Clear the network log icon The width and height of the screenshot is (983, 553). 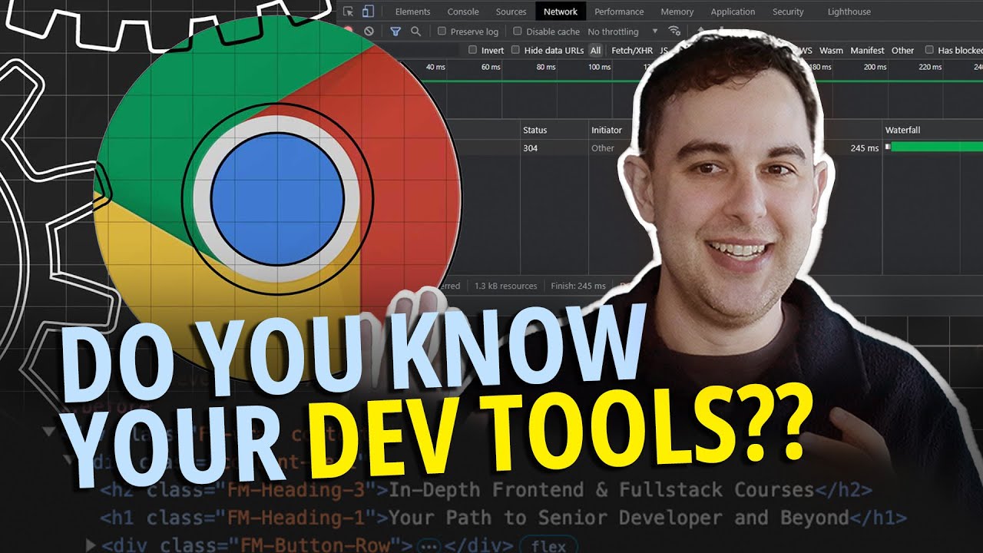pyautogui.click(x=369, y=31)
